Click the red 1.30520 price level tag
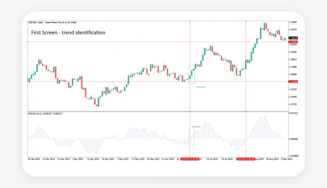 [x=293, y=42]
